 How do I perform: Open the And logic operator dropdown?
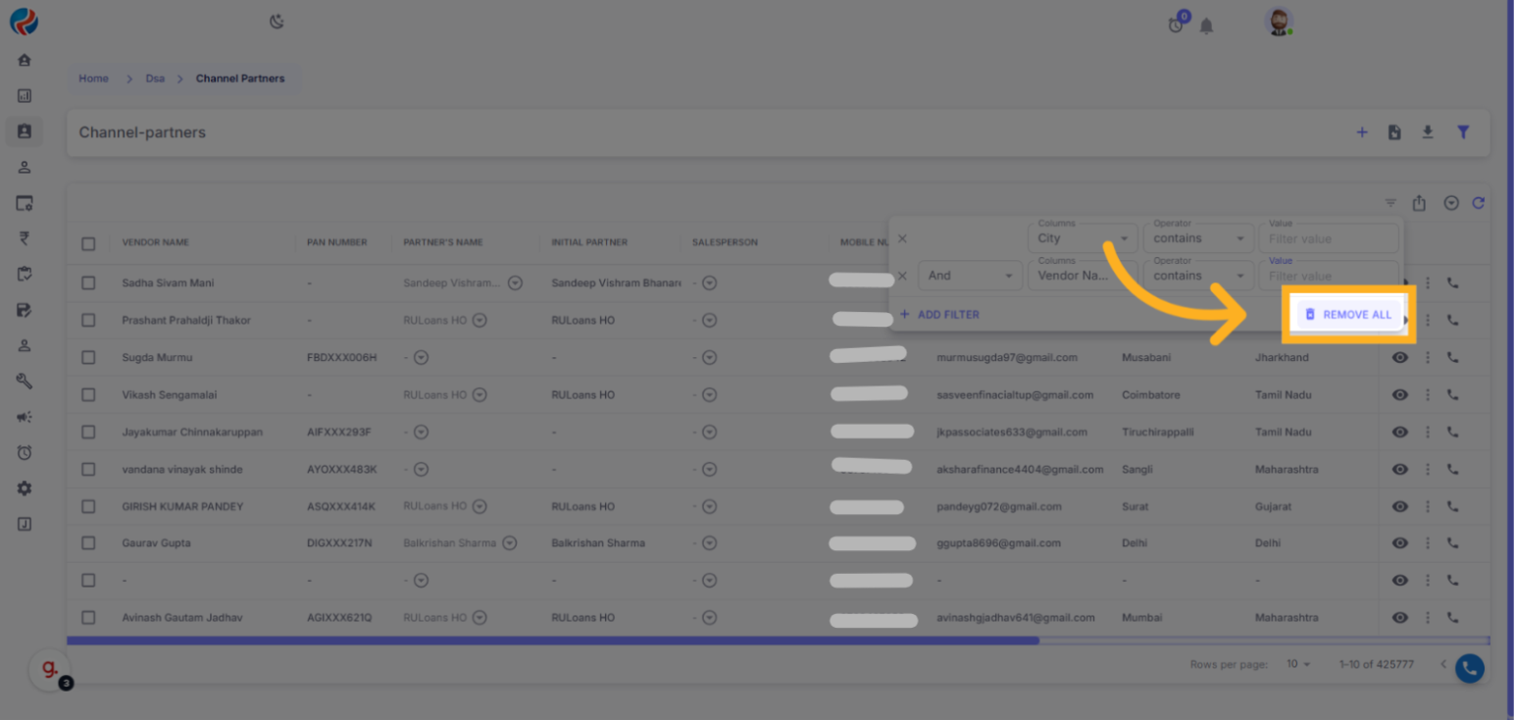[969, 276]
